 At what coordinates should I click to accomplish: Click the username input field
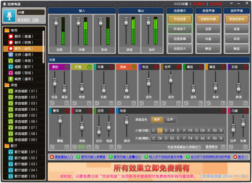tap(30, 12)
